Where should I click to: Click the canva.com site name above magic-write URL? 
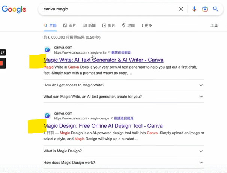coord(63,48)
